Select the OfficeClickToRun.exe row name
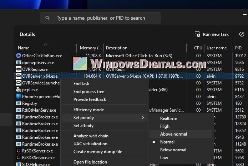 coord(42,56)
